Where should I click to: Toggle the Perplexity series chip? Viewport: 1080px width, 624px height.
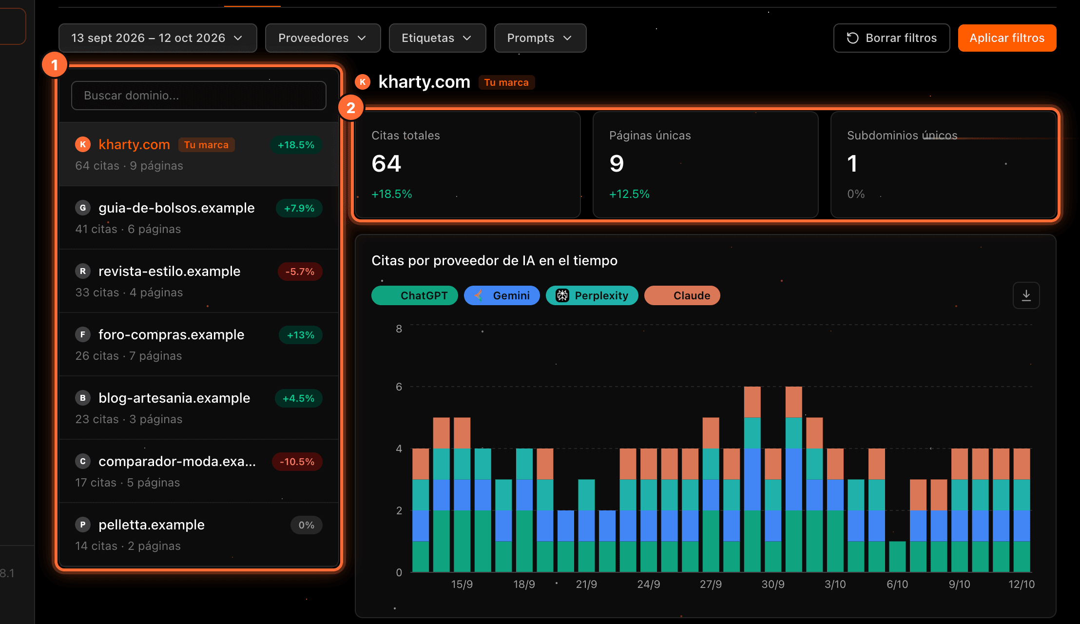(x=592, y=295)
